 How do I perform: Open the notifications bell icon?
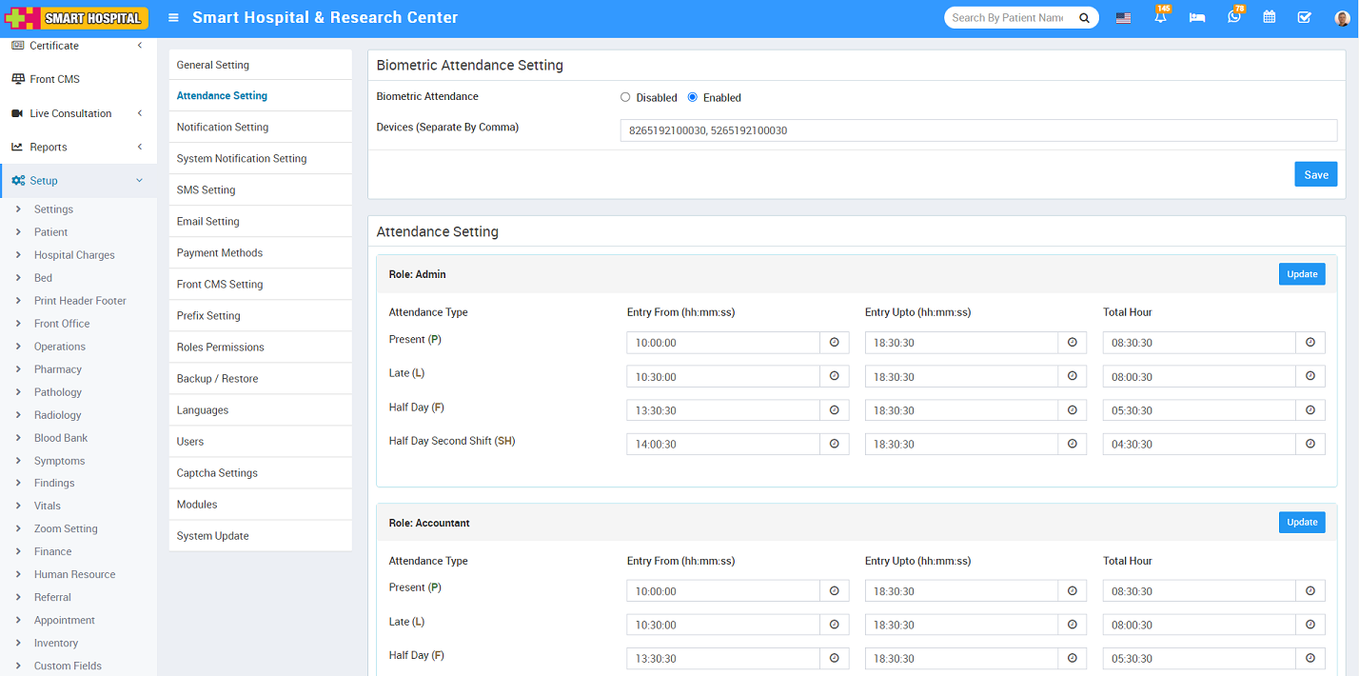tap(1160, 18)
